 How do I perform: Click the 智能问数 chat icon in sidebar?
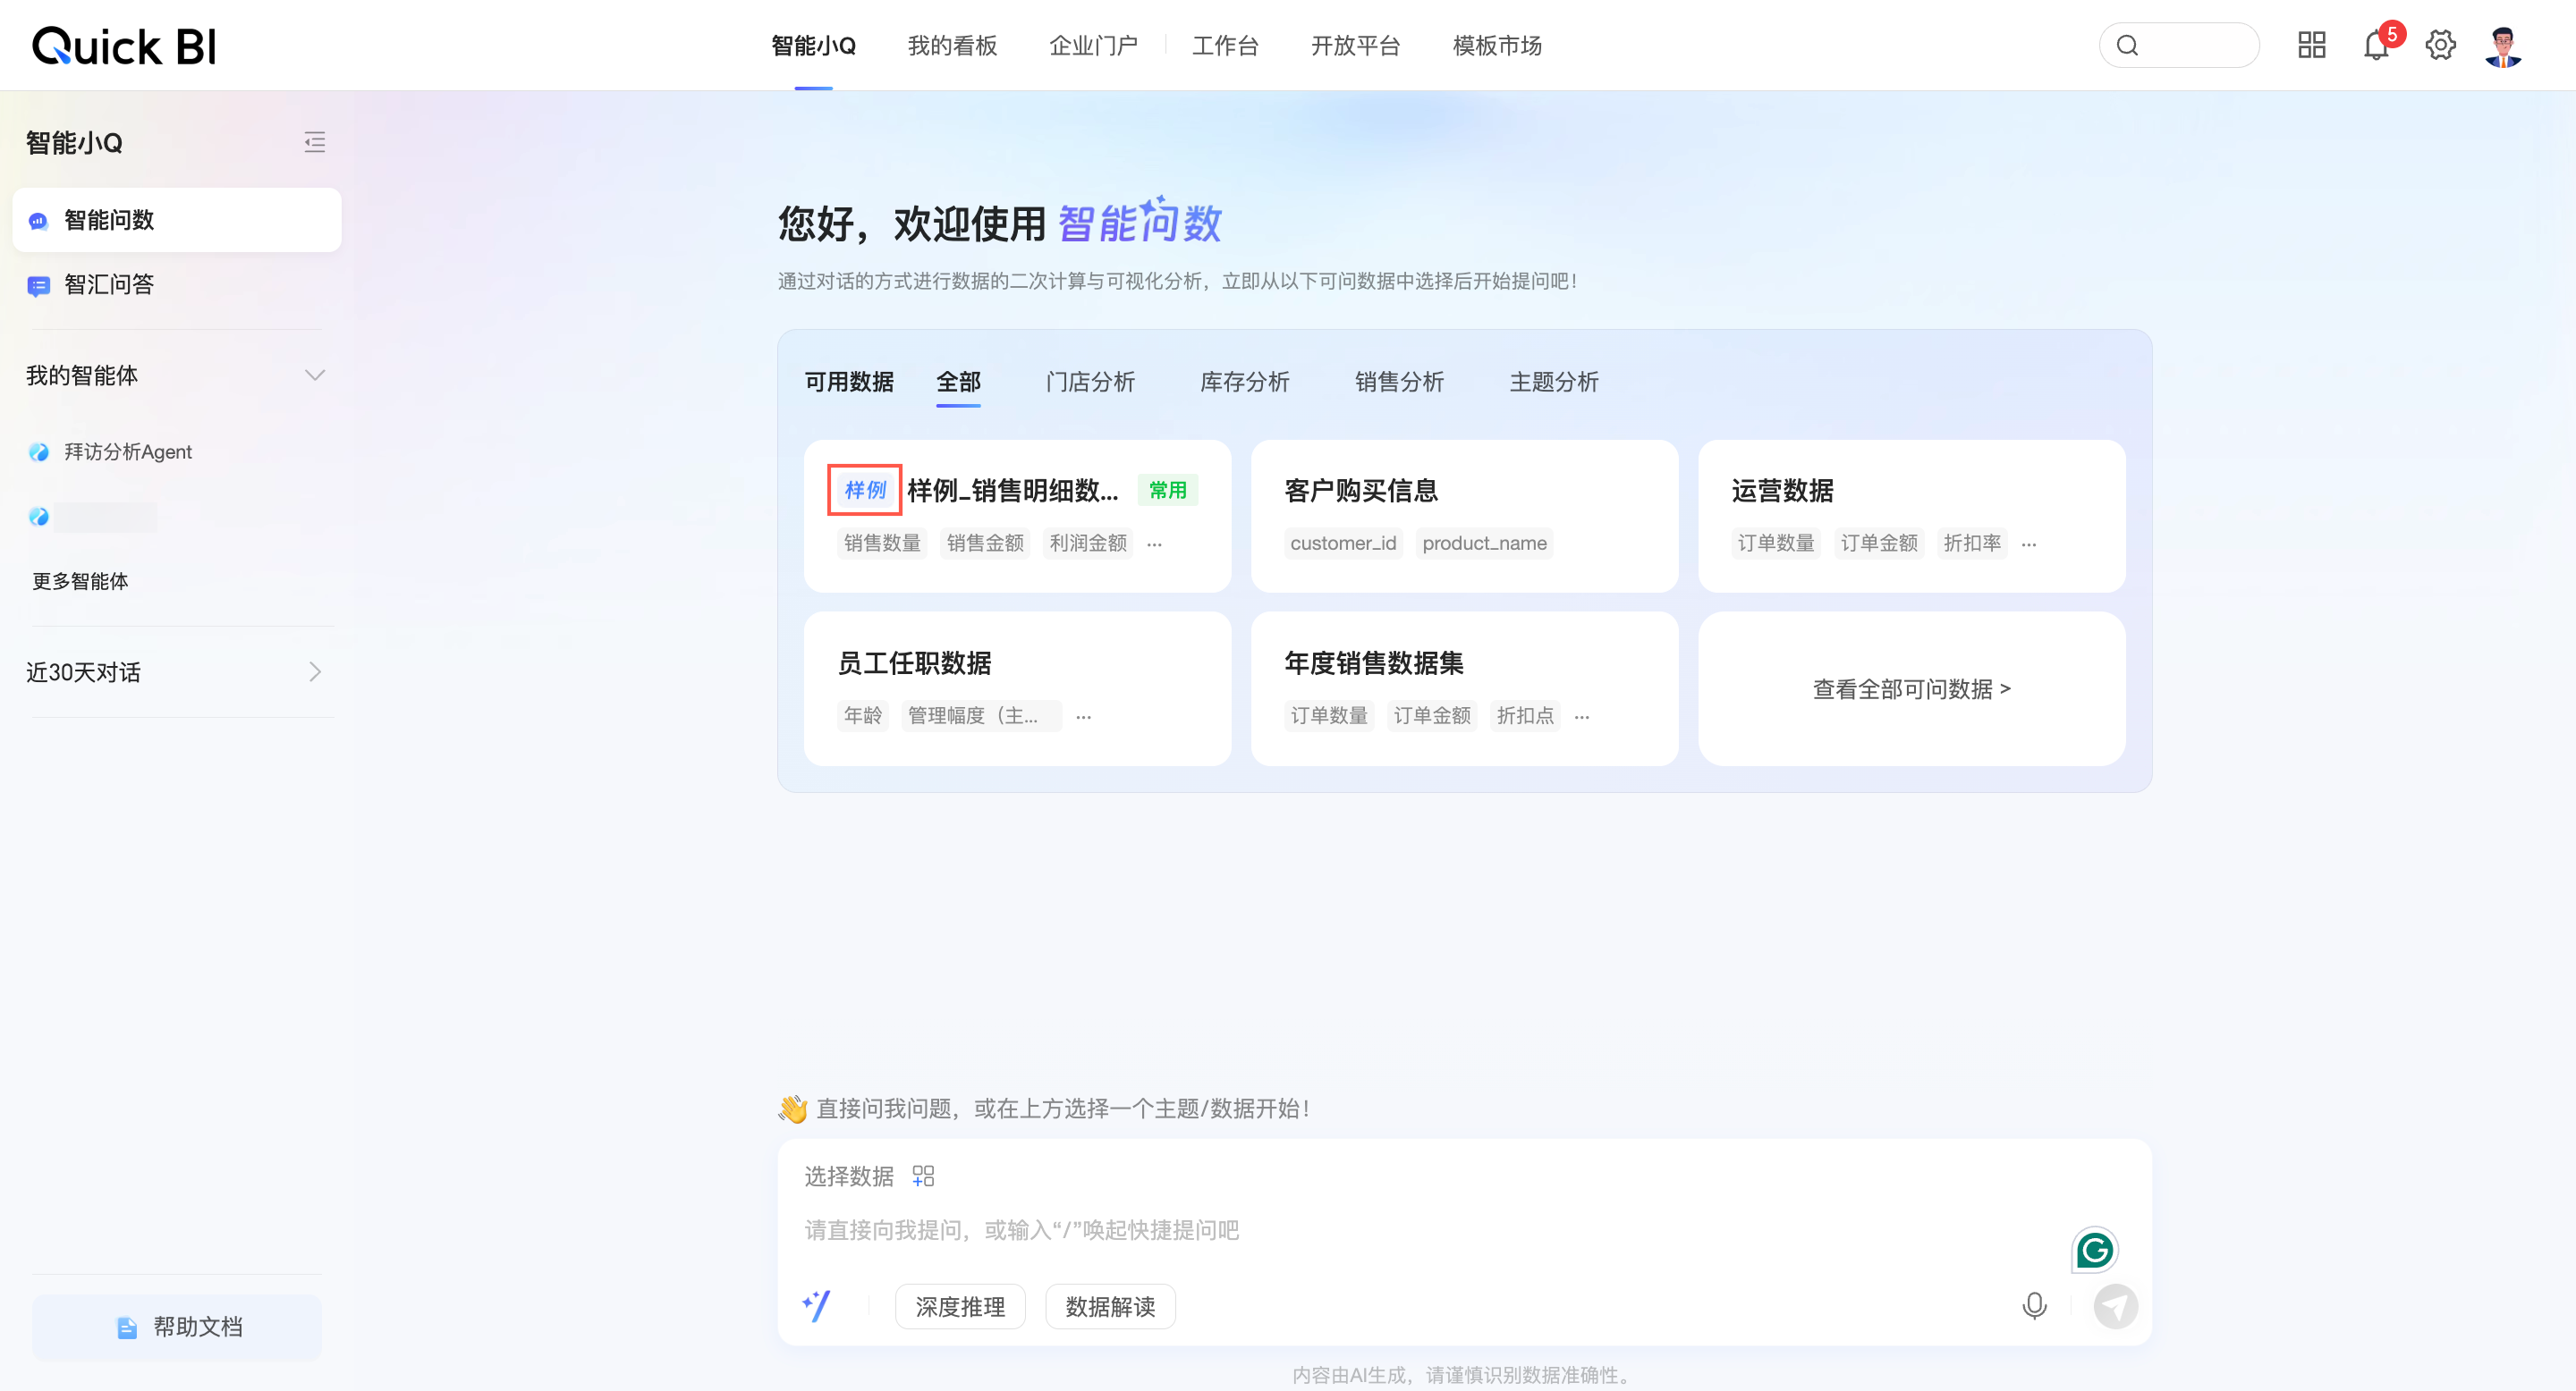[38, 221]
